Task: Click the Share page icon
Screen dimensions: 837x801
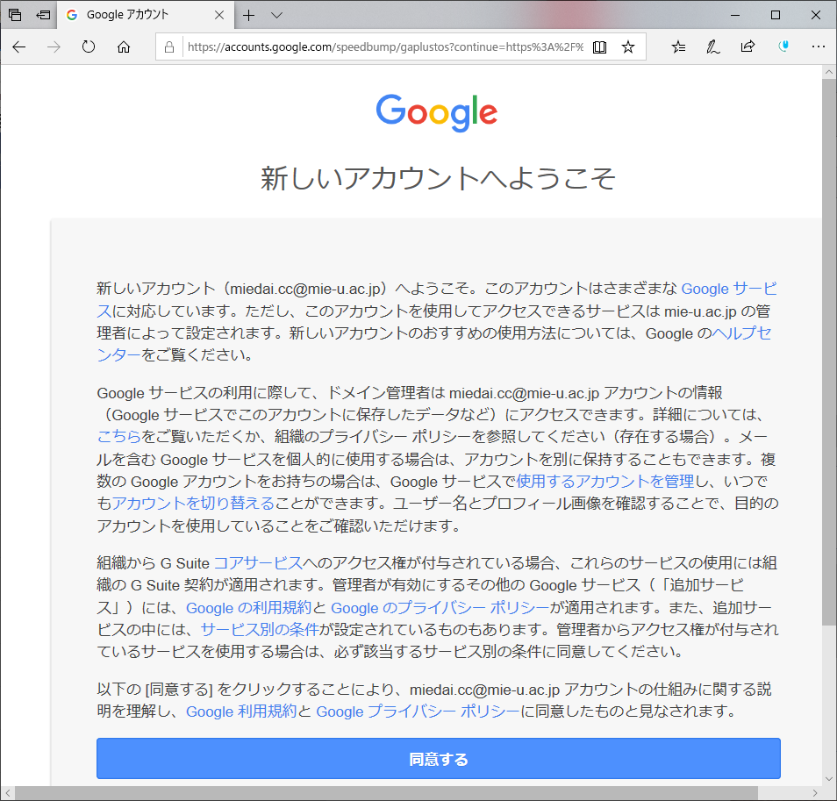Action: tap(748, 47)
